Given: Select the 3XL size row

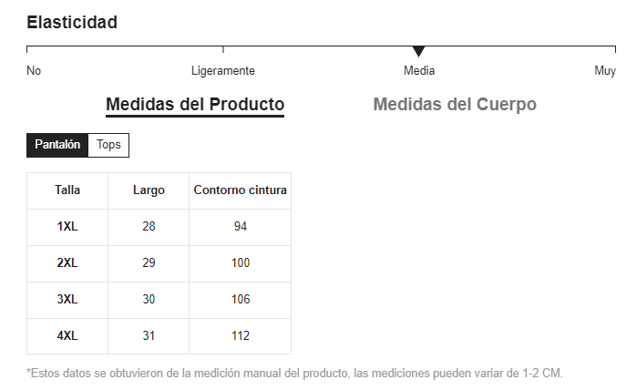Looking at the screenshot, I should click(x=67, y=300).
